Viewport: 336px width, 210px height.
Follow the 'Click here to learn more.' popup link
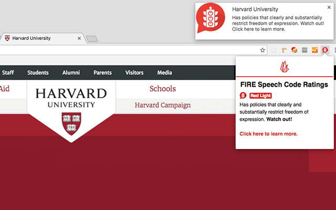(x=268, y=134)
